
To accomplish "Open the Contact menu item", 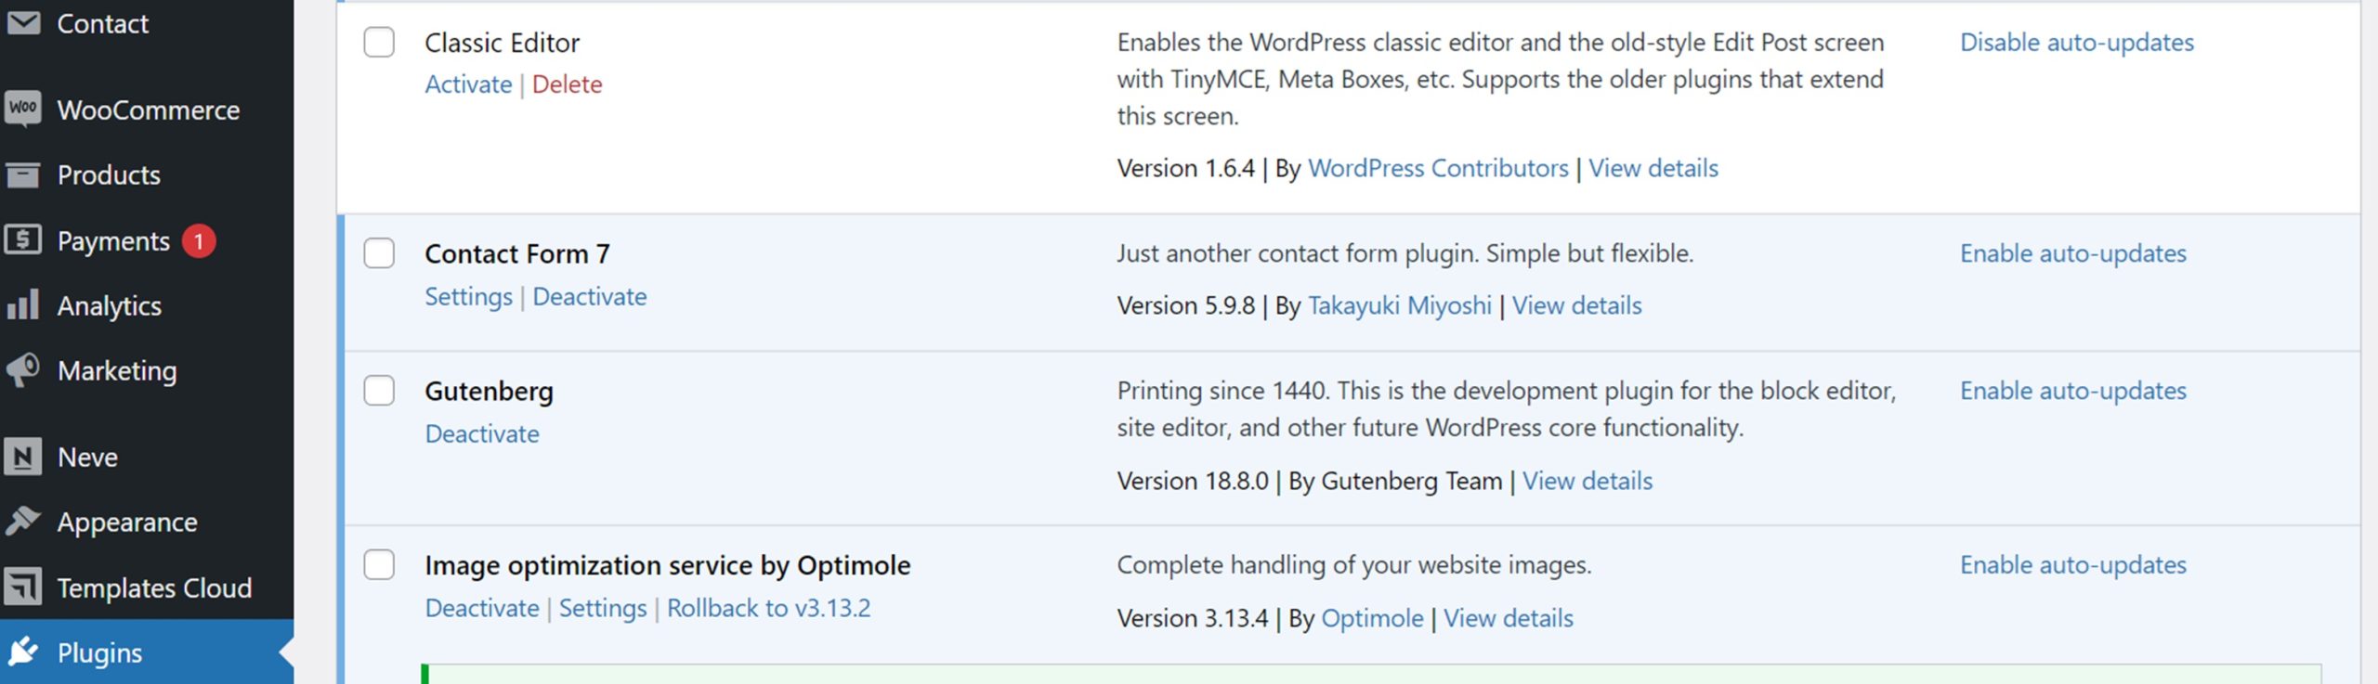I will pyautogui.click(x=102, y=23).
